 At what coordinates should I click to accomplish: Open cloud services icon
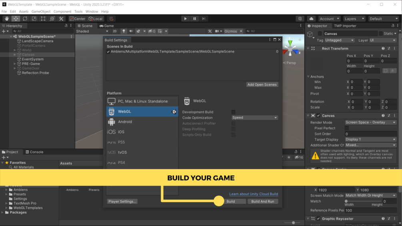pos(311,19)
